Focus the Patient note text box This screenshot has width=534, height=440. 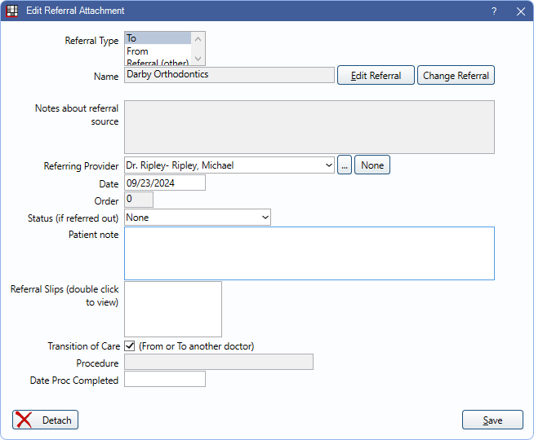[309, 253]
